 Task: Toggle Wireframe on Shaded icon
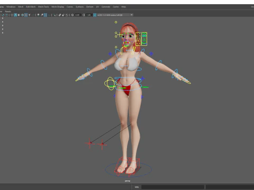pos(22,15)
